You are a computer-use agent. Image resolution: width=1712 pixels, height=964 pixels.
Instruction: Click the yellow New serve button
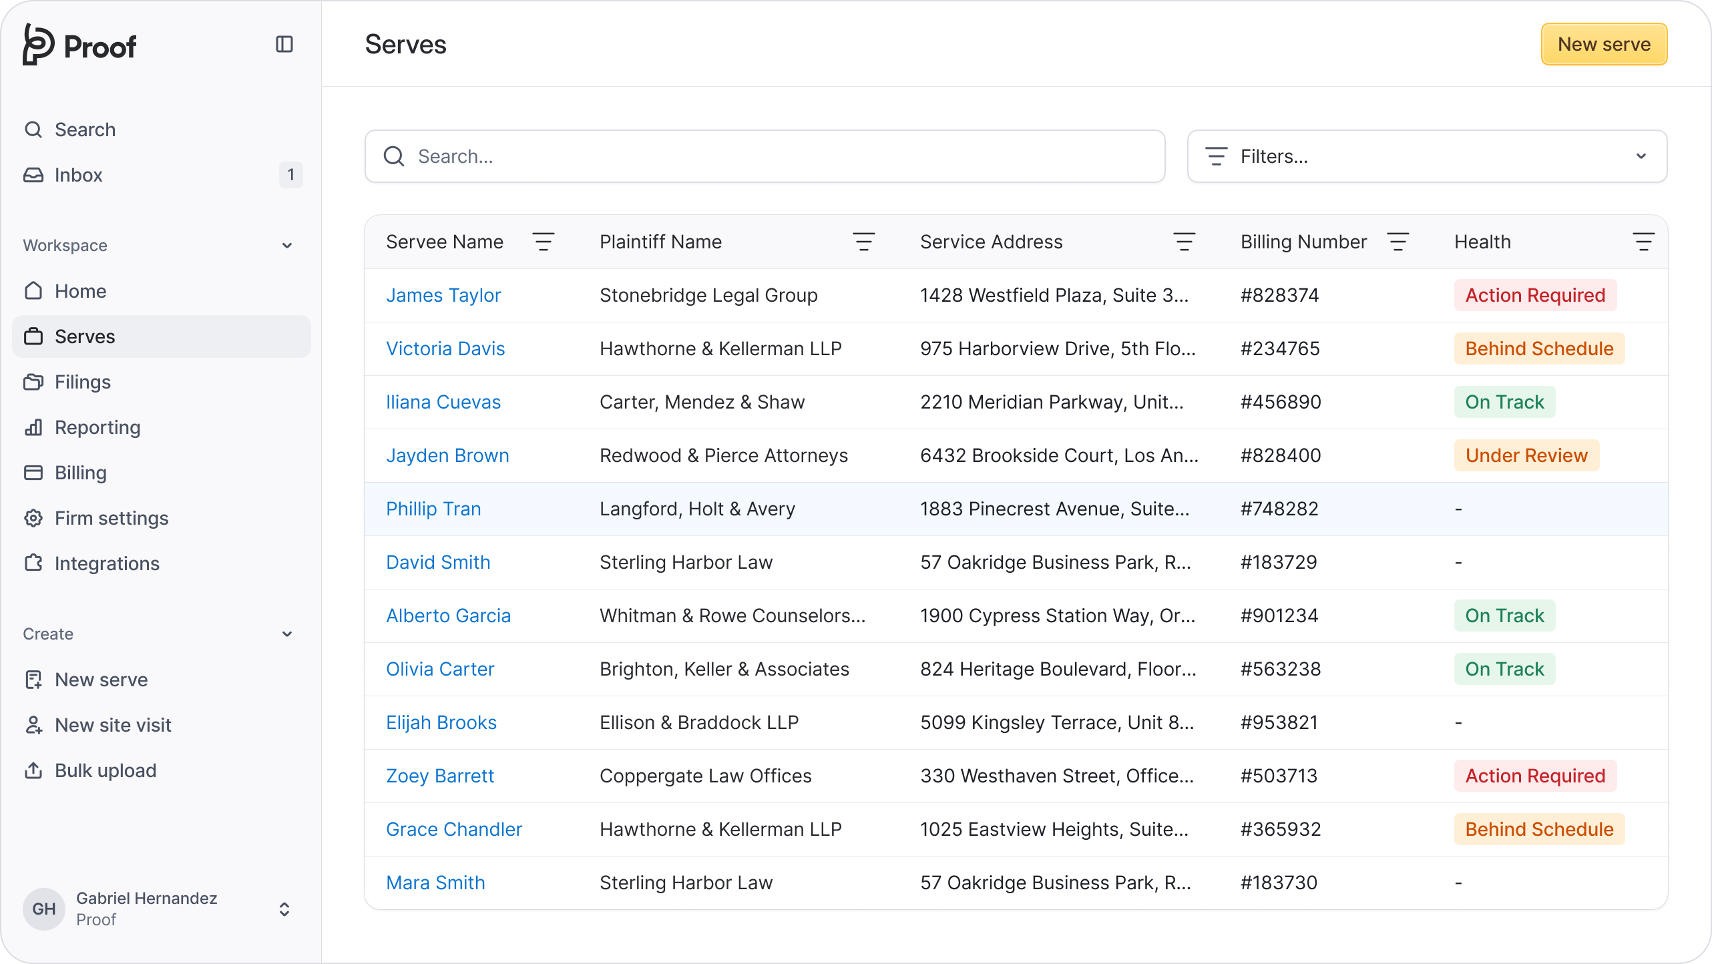coord(1604,44)
